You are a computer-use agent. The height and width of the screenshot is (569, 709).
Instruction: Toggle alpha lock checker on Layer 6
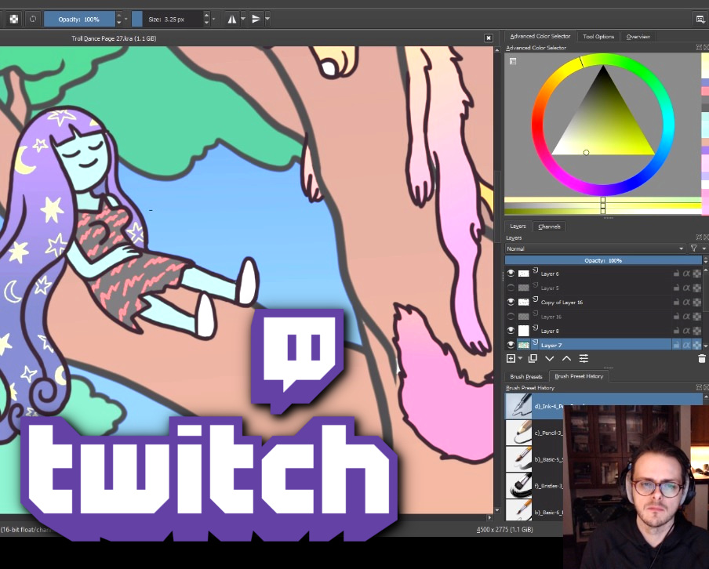[x=696, y=274]
